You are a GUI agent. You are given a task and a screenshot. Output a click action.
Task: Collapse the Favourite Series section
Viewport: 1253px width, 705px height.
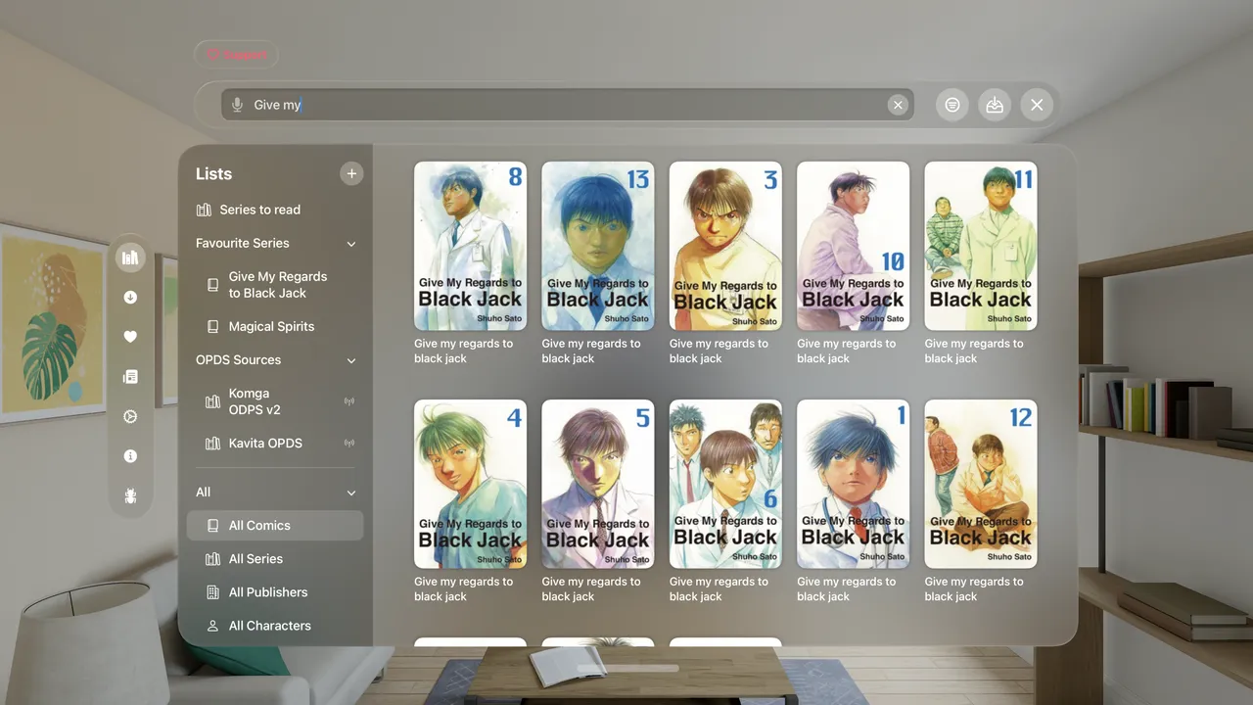click(351, 244)
